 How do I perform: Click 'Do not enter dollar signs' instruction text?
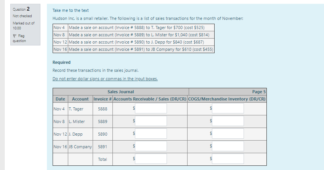pos(105,79)
